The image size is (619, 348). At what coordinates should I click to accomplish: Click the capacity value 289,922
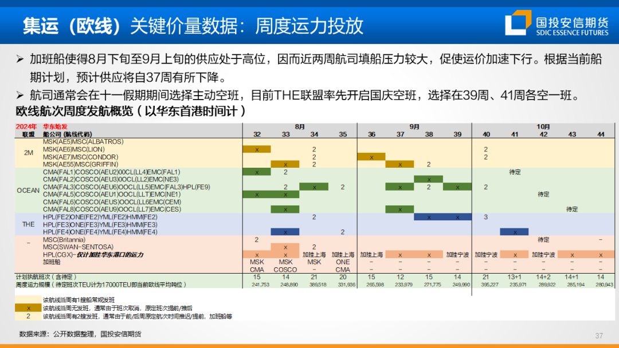pyautogui.click(x=547, y=284)
